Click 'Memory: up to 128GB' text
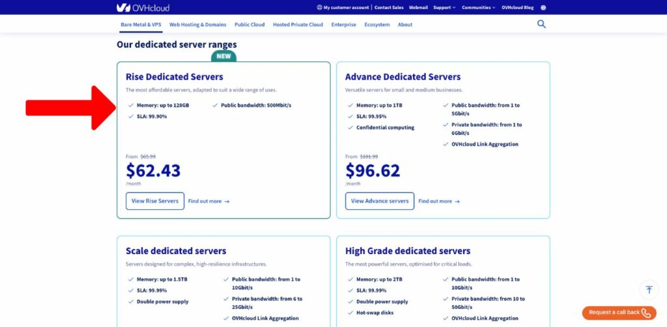 (163, 106)
